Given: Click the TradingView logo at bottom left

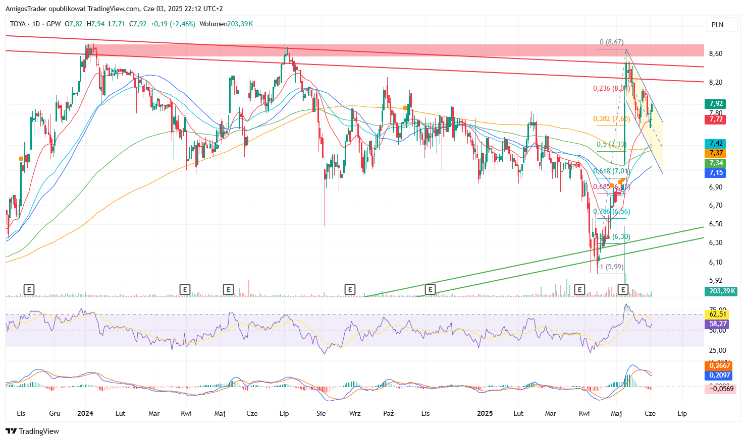Looking at the screenshot, I should pyautogui.click(x=32, y=431).
